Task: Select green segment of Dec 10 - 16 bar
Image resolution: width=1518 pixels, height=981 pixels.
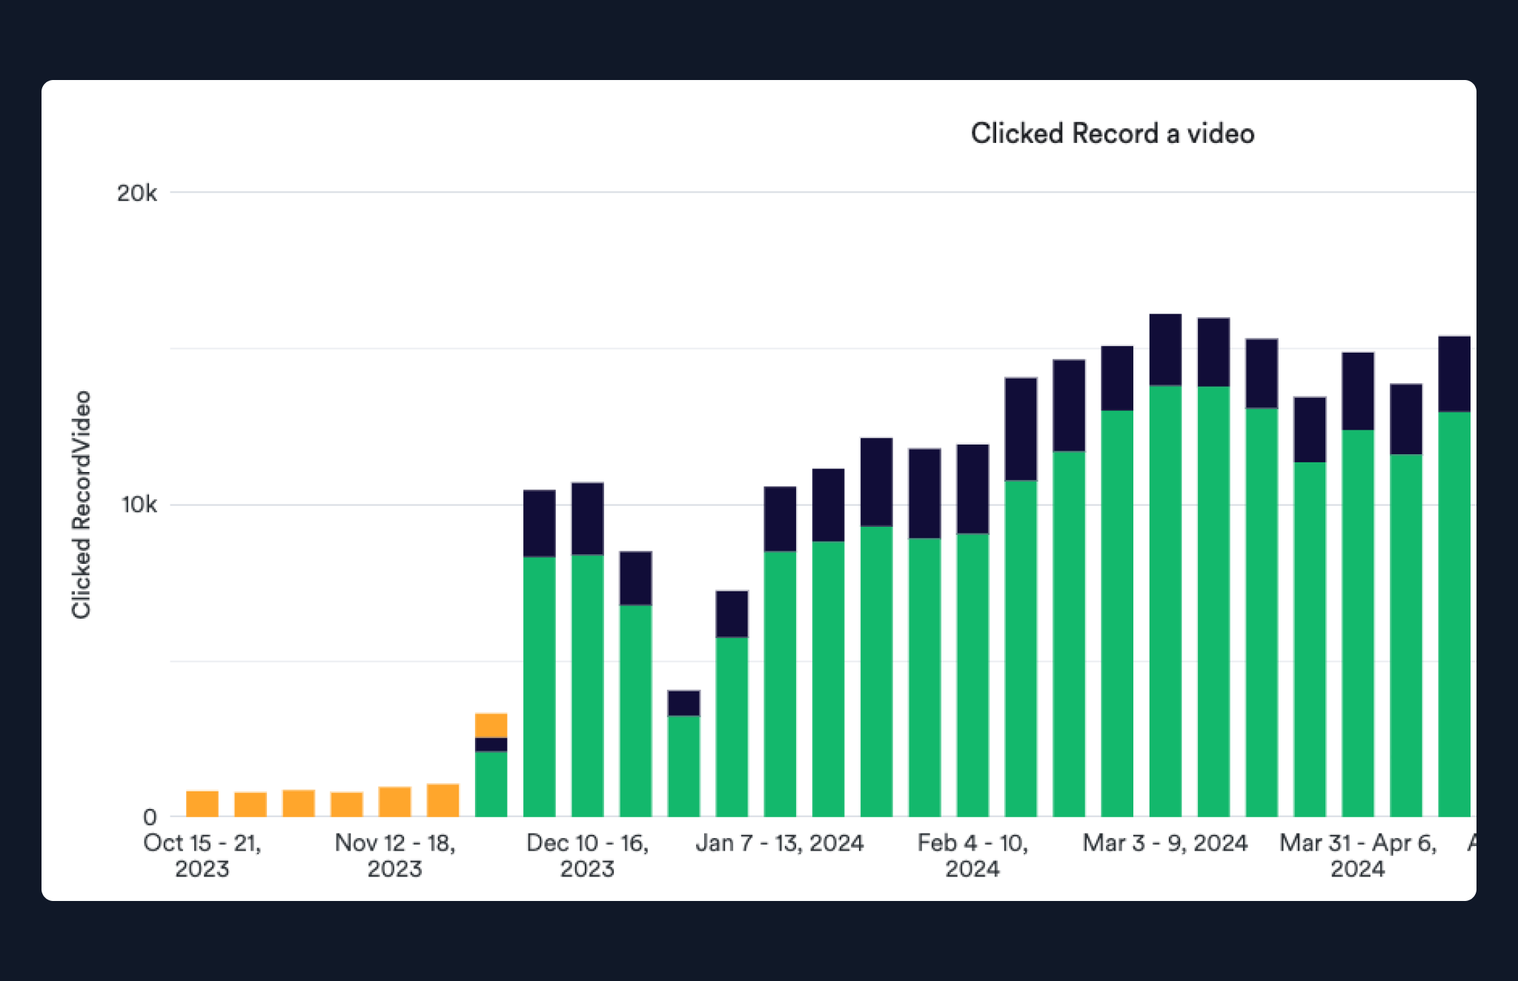Action: (588, 686)
